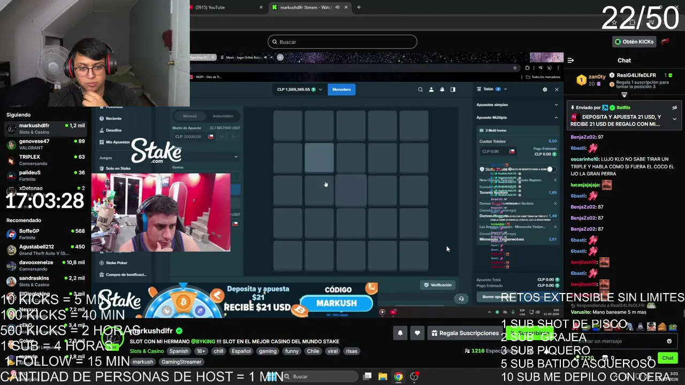Viewport: 685px width, 385px height.
Task: Collapse the chat panel with the arrow icon
Action: 570,60
